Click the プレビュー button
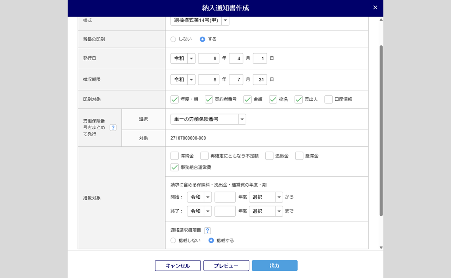 pos(226,266)
